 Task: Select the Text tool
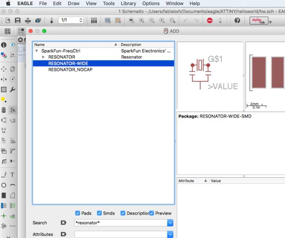coord(12,175)
